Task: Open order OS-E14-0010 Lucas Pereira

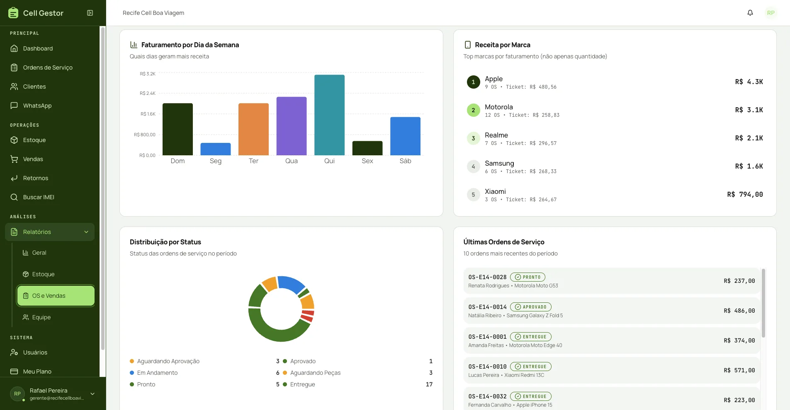Action: pyautogui.click(x=612, y=370)
